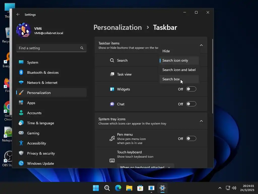Click the Search row magnifier icon
Viewport: 258px width, 194px height.
[x=112, y=60]
